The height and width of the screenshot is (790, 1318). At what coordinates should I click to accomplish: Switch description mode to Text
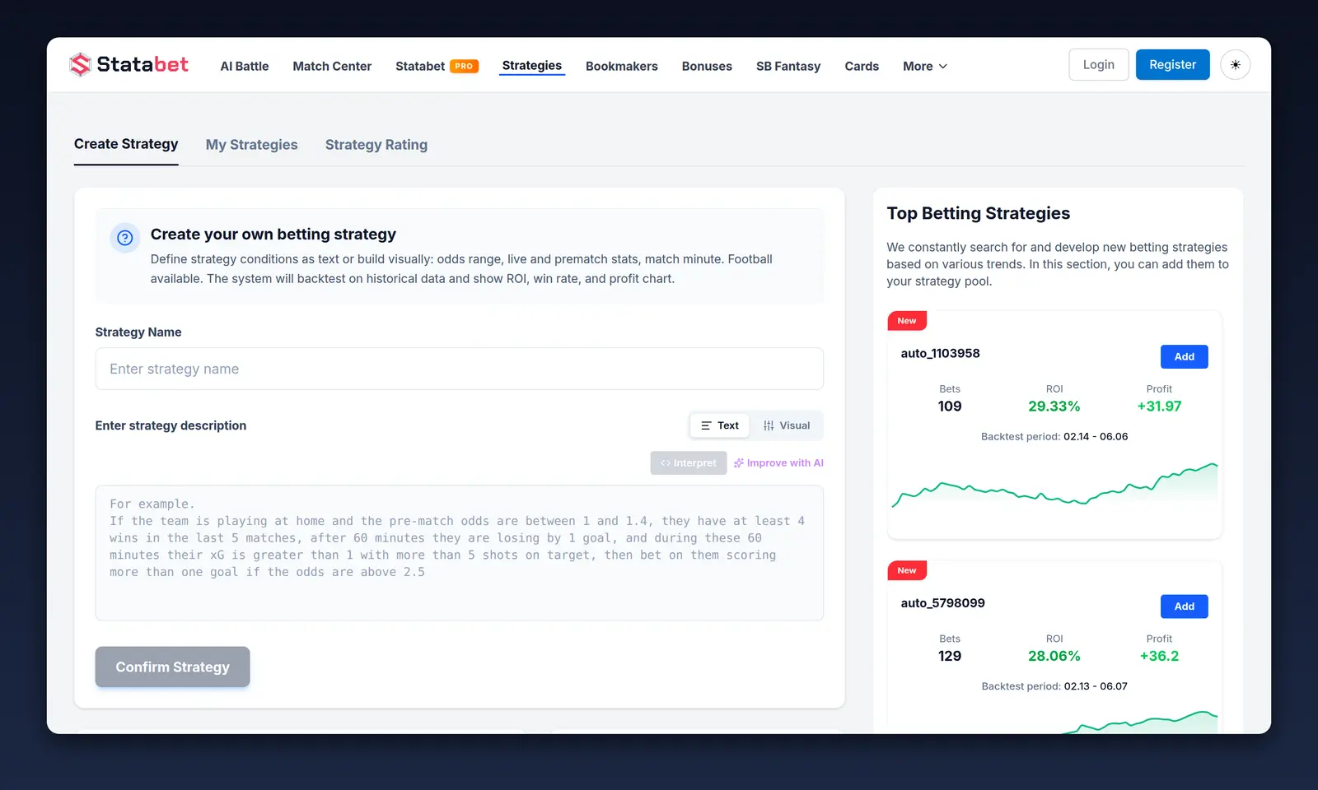(720, 425)
